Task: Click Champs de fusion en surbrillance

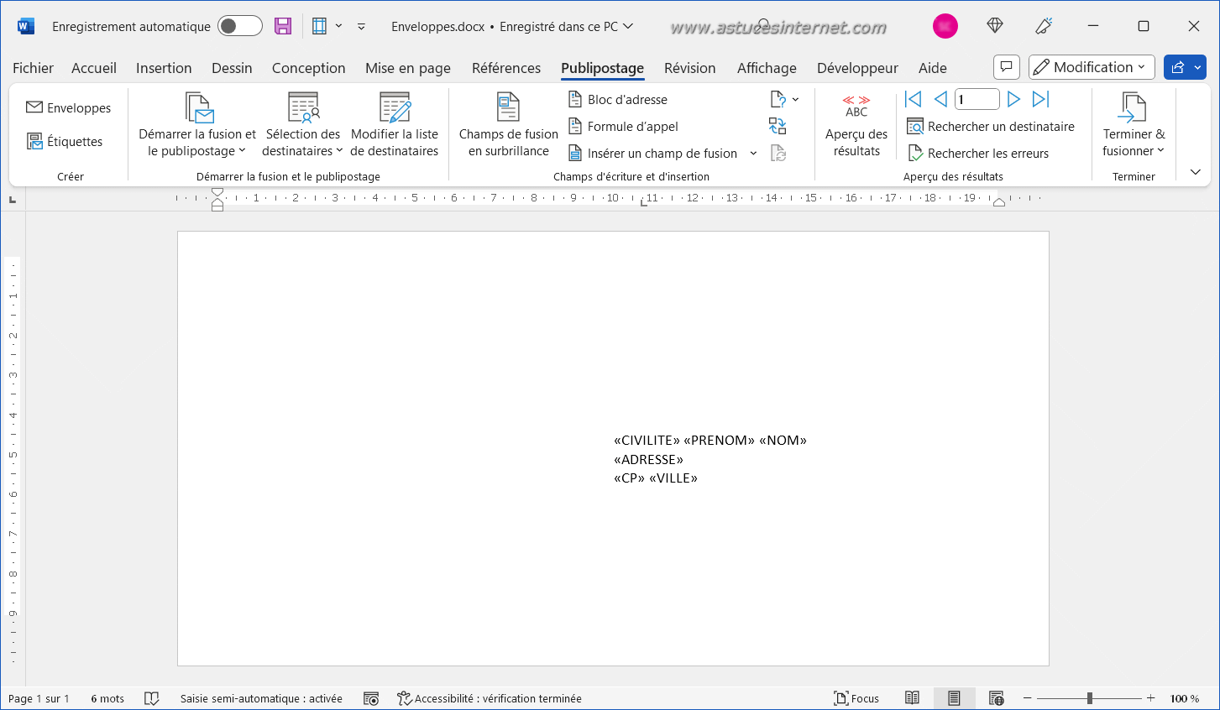Action: point(508,125)
